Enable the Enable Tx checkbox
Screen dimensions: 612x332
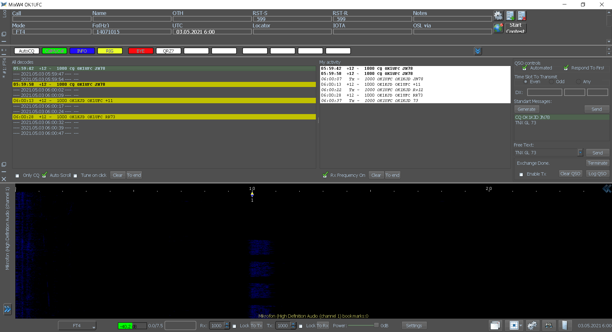pyautogui.click(x=521, y=174)
